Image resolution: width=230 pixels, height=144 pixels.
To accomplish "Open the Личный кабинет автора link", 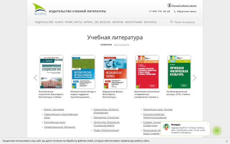I will click(184, 5).
